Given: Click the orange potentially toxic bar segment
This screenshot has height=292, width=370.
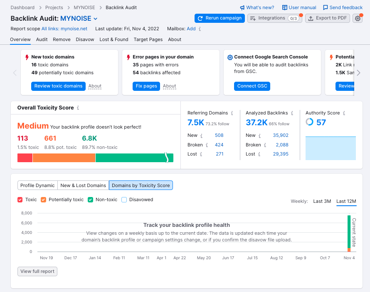Looking at the screenshot, I should [64, 158].
